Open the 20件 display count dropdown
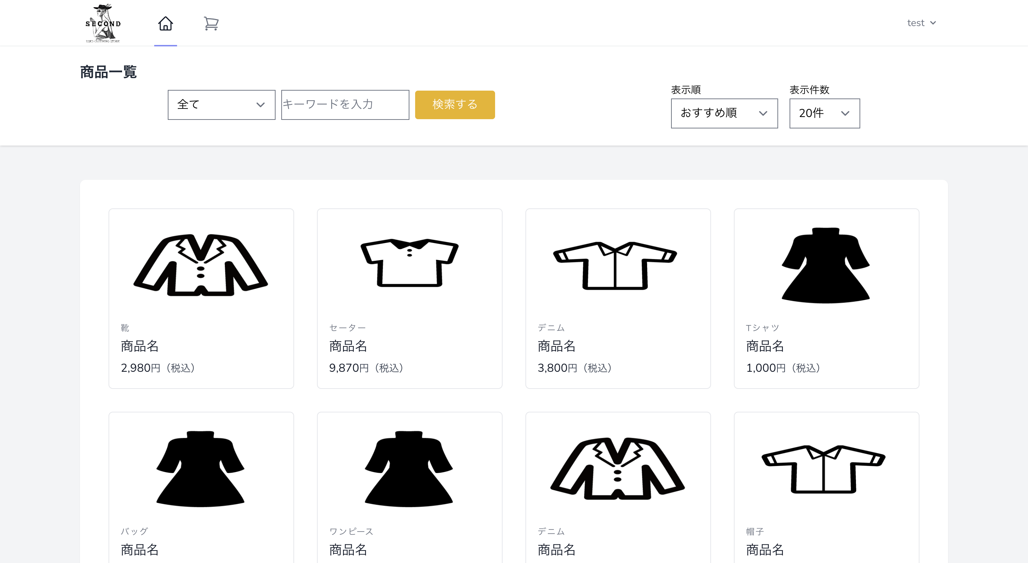The width and height of the screenshot is (1028, 563). pyautogui.click(x=824, y=113)
